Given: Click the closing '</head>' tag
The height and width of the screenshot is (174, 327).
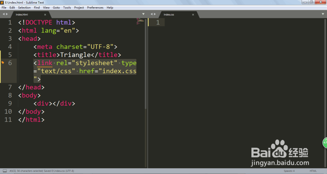Looking at the screenshot, I should 31,87.
